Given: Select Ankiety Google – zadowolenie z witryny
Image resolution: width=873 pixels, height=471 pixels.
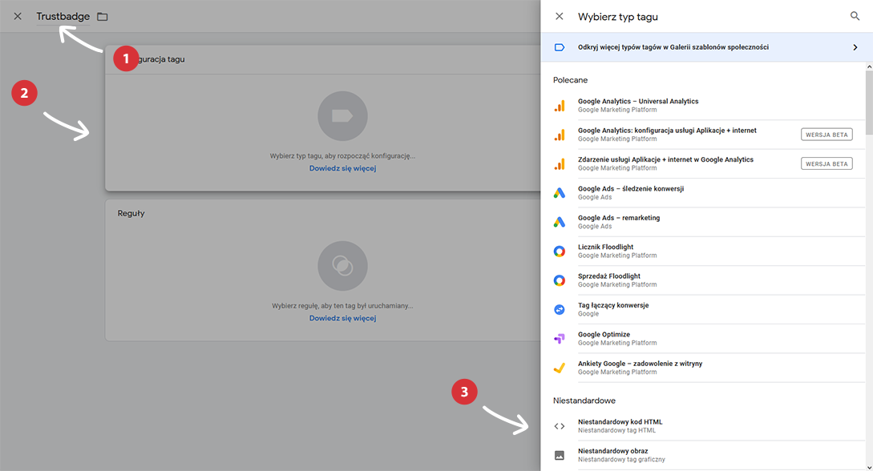Looking at the screenshot, I should click(703, 368).
